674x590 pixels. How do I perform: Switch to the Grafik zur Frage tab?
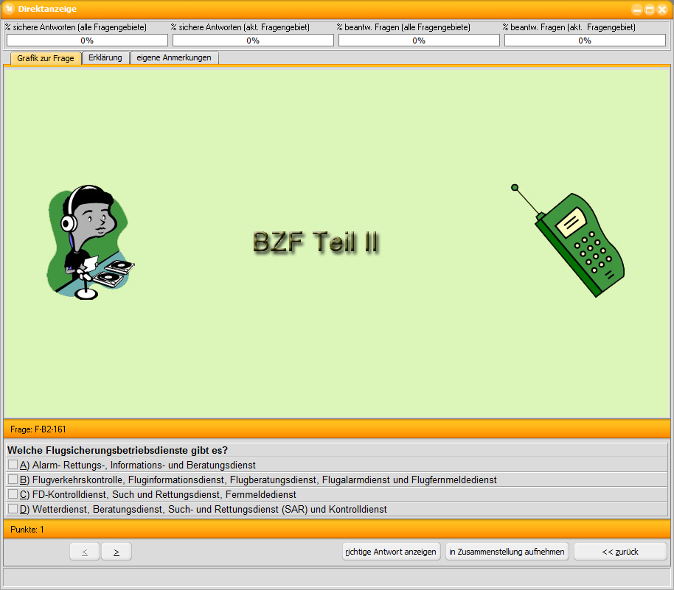click(x=46, y=58)
